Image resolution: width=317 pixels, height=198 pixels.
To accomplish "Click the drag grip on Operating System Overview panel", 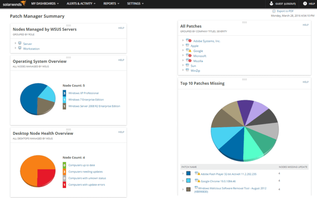I will tap(68, 57).
